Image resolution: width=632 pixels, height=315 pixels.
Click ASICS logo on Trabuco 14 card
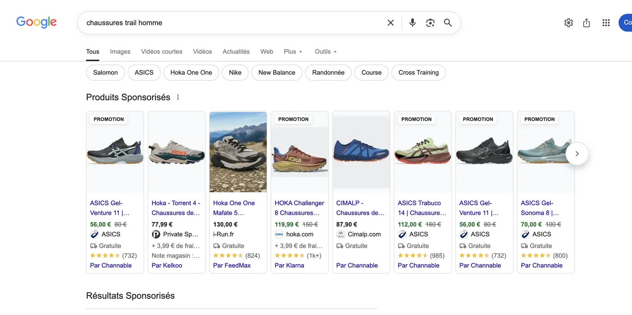[402, 234]
